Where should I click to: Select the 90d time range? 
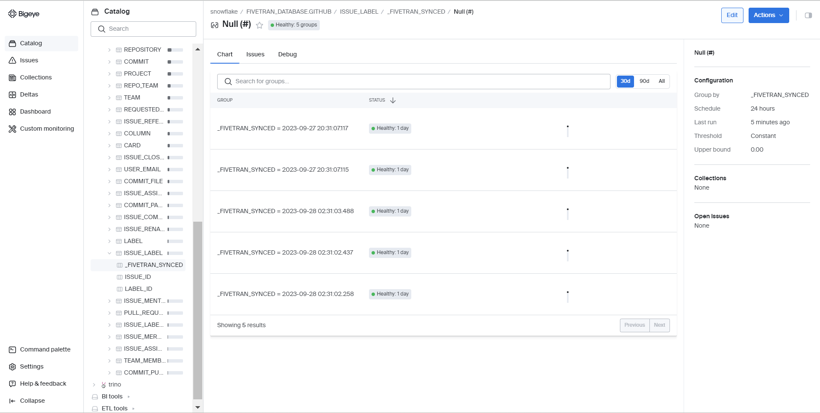tap(644, 81)
